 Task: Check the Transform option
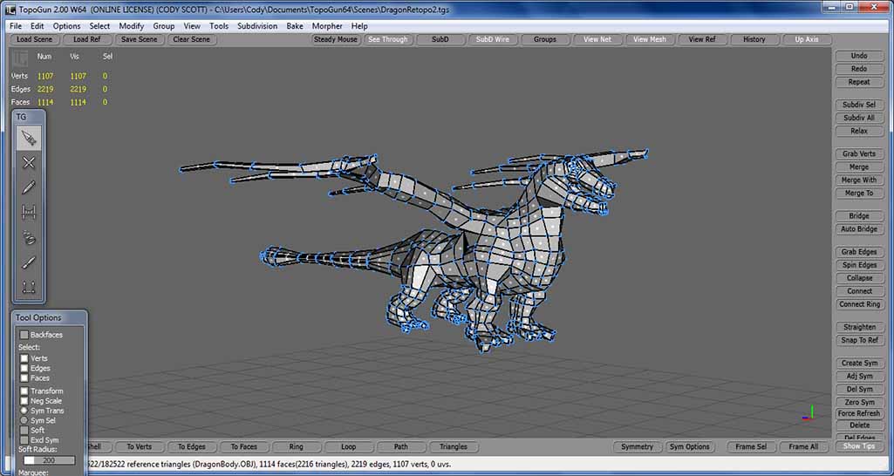tap(24, 391)
